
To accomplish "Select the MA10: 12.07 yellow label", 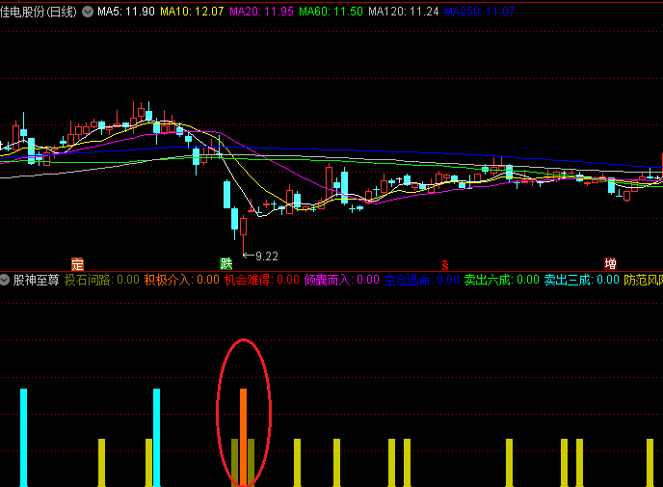I will pyautogui.click(x=192, y=12).
